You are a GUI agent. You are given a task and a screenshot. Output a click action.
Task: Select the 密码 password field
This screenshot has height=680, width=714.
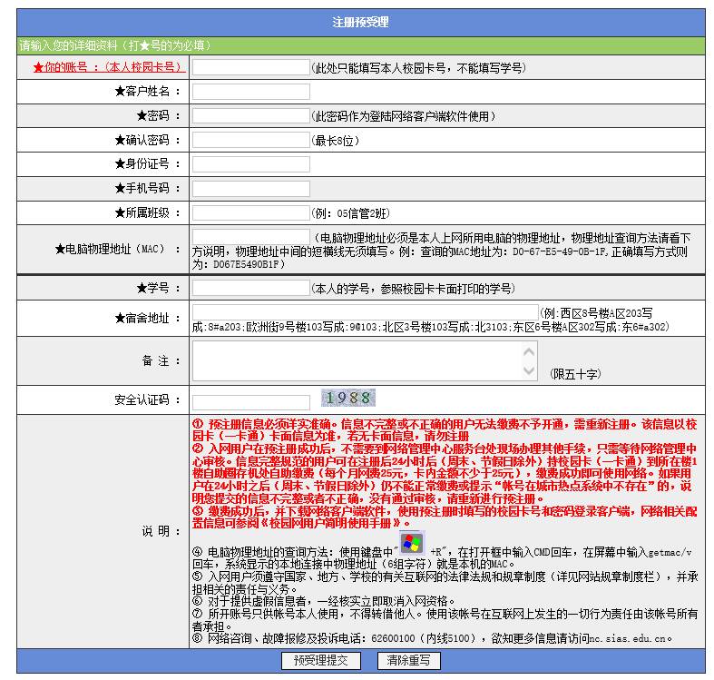click(x=250, y=116)
